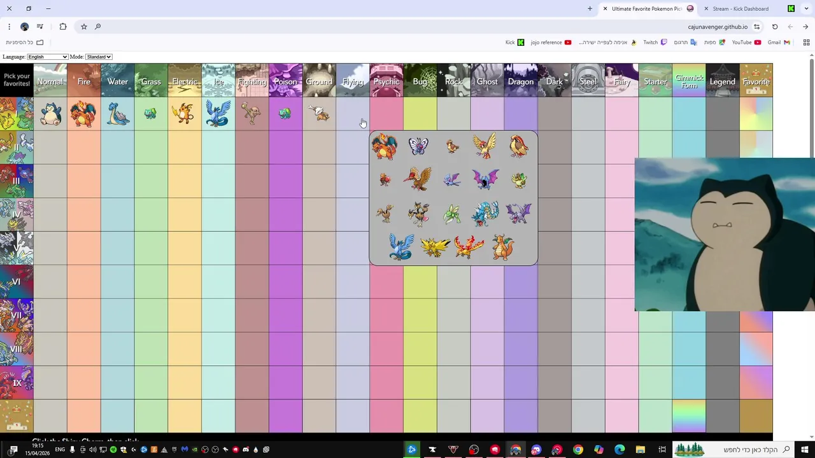The image size is (815, 458).
Task: Click Lapras in the Water column
Action: click(118, 114)
